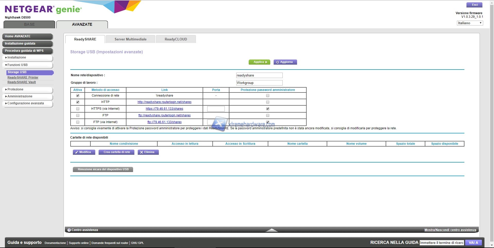
Task: Open the ReadySHARE Vault sidebar link
Action: pos(22,82)
